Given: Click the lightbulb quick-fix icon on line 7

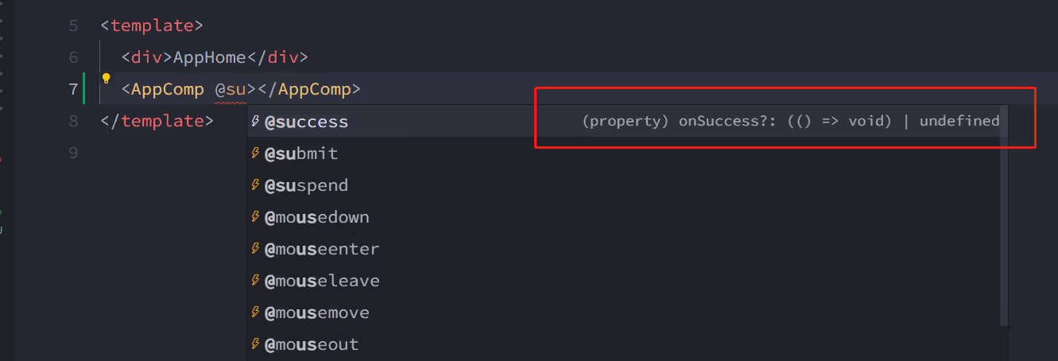Looking at the screenshot, I should (x=106, y=79).
